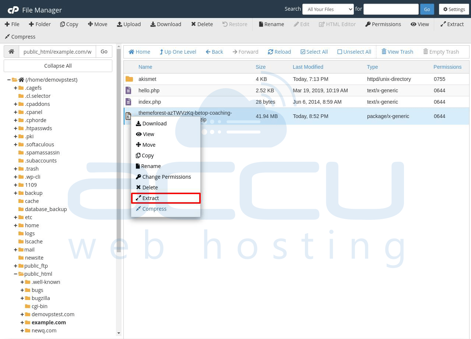Click Download in the top toolbar

(166, 24)
